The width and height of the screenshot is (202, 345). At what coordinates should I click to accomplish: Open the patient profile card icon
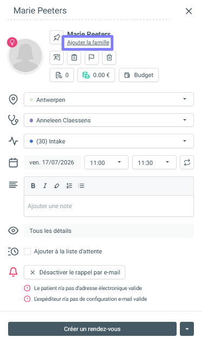57,58
